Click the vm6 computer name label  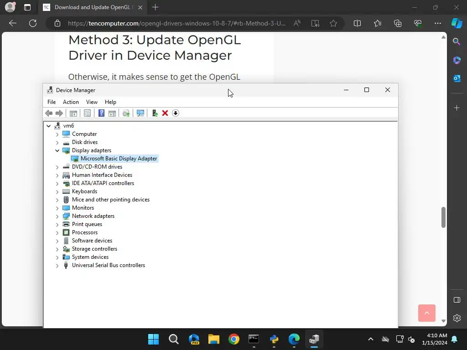click(68, 126)
